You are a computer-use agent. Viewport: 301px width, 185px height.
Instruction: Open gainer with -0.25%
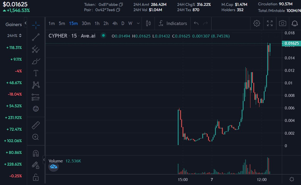pyautogui.click(x=15, y=176)
